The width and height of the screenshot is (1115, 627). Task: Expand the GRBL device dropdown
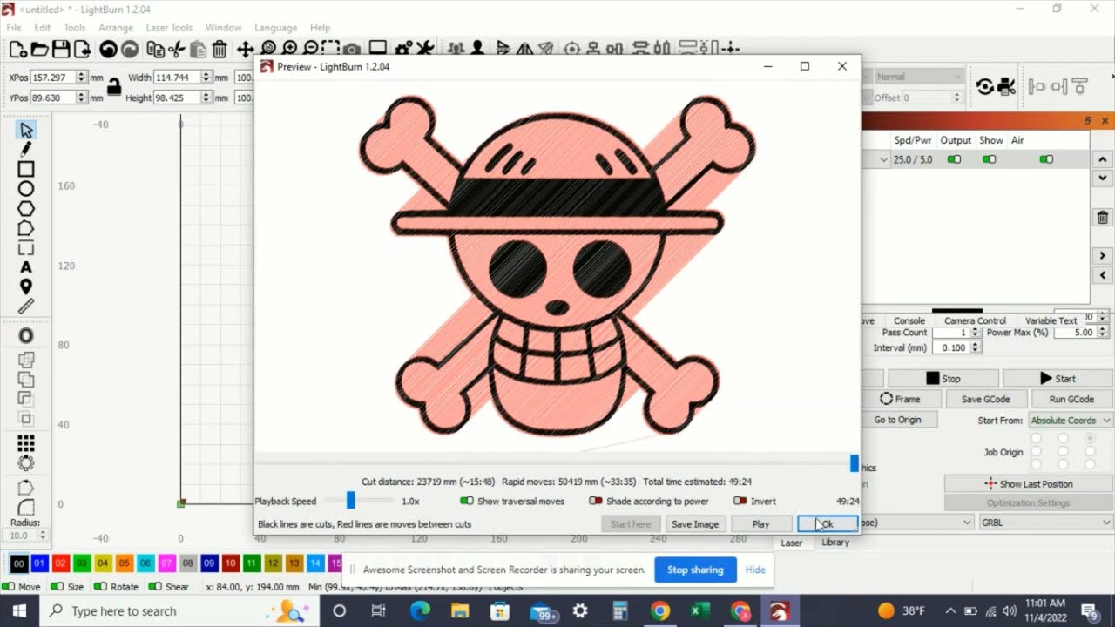(x=1045, y=522)
